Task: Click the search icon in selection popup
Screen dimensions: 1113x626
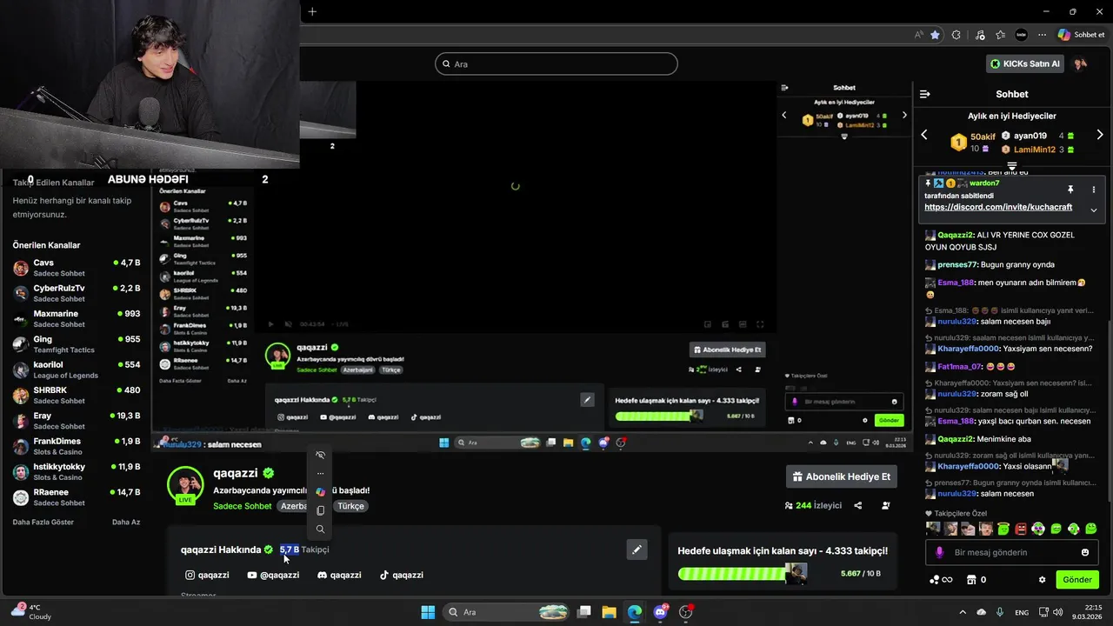Action: pyautogui.click(x=320, y=529)
